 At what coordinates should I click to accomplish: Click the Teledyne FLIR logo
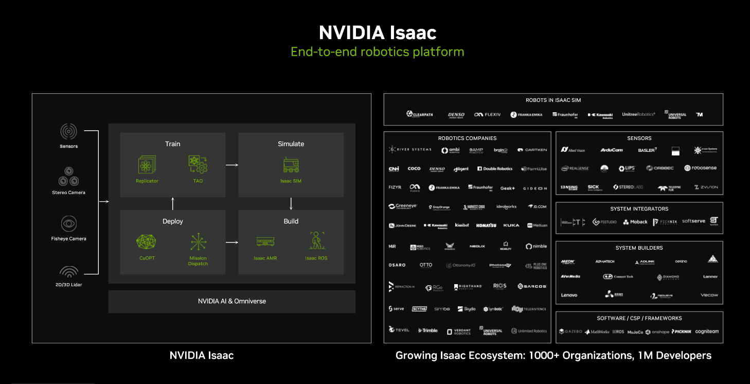point(669,188)
